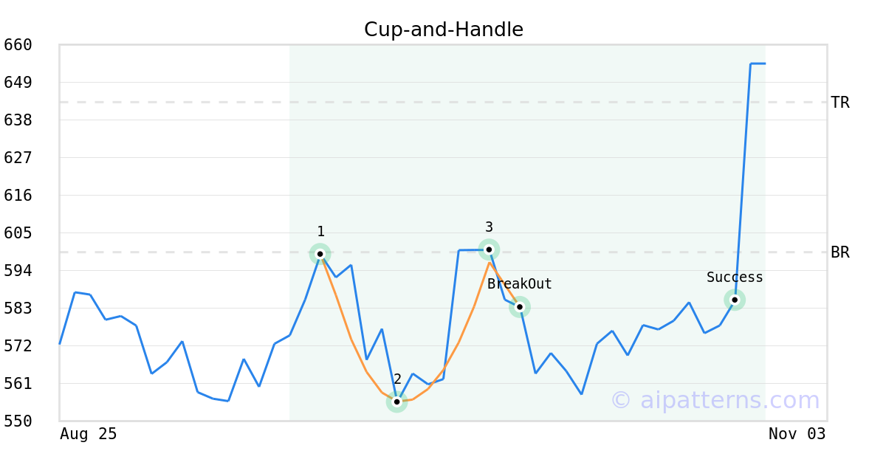The height and width of the screenshot is (465, 886).
Task: Open the aipatterns.com watermark link
Action: 715,400
